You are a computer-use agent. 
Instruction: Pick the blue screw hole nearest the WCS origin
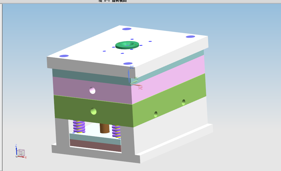[128, 64]
